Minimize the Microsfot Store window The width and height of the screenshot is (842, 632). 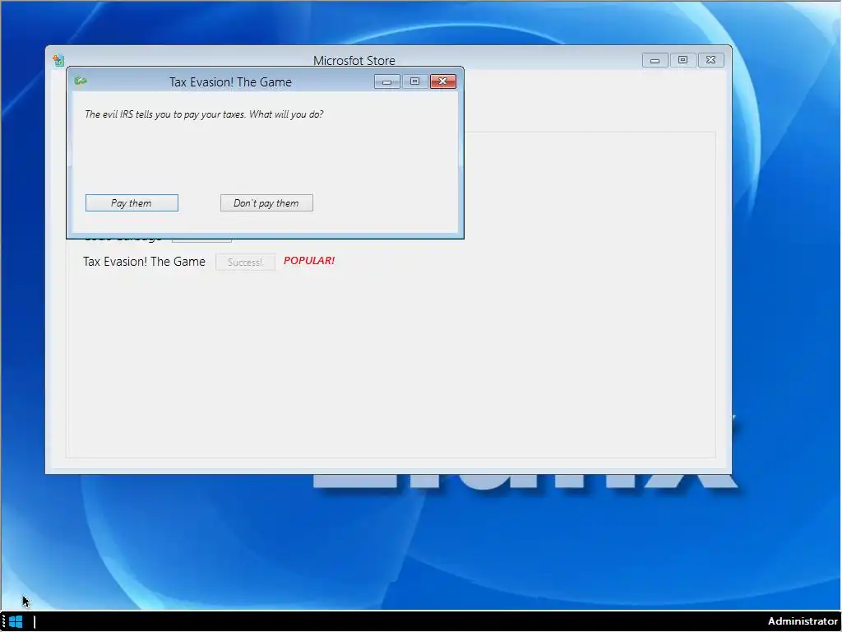click(x=655, y=60)
